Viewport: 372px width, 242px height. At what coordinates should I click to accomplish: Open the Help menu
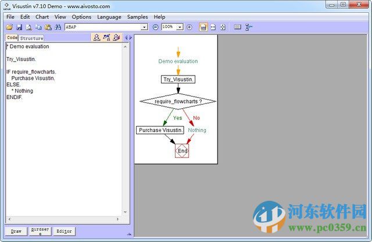159,17
